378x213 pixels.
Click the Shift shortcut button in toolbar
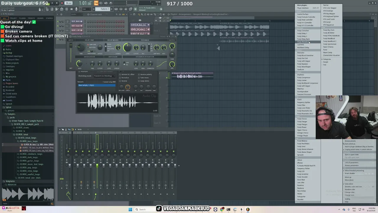click(116, 9)
